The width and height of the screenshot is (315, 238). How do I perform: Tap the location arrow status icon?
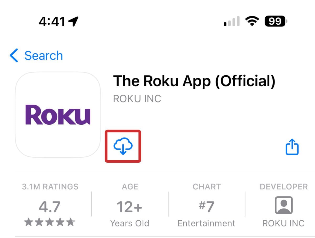point(73,21)
